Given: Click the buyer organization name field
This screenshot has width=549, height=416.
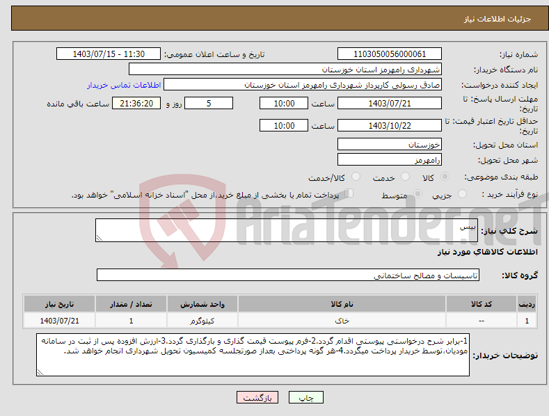Looking at the screenshot, I should click(x=285, y=70).
